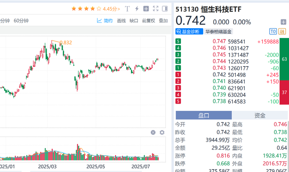Toggle the side panel layout icon

[165, 9]
